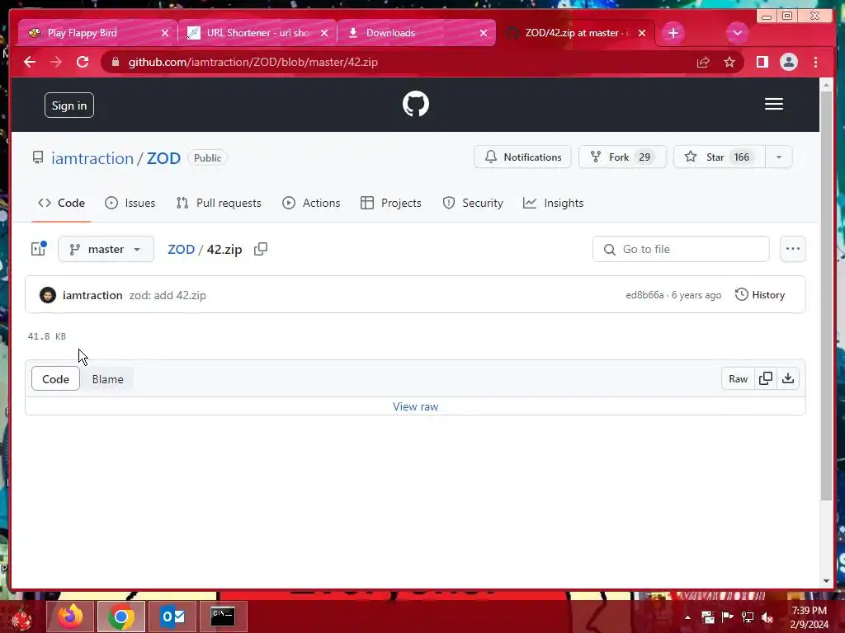Expand the Star lists dropdown arrow

click(779, 157)
